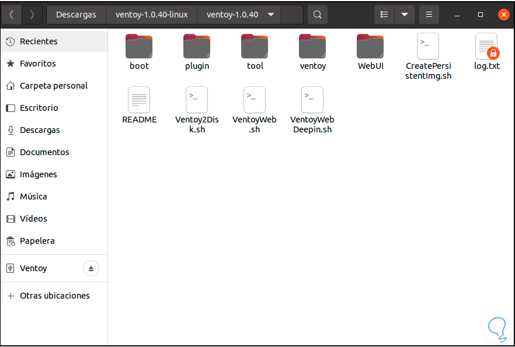Open Carpeta personal in the sidebar

(54, 86)
